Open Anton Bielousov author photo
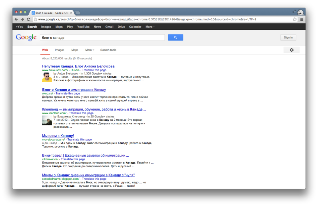The width and height of the screenshot is (318, 206). (47, 77)
